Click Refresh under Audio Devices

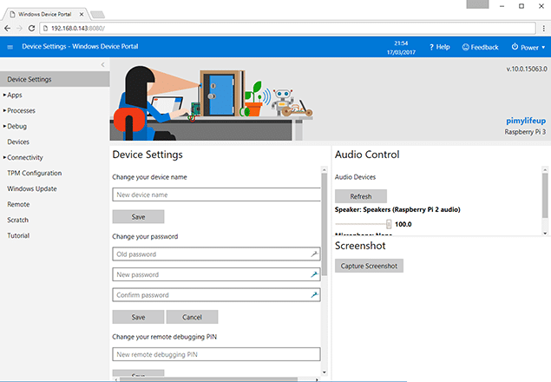pos(360,196)
